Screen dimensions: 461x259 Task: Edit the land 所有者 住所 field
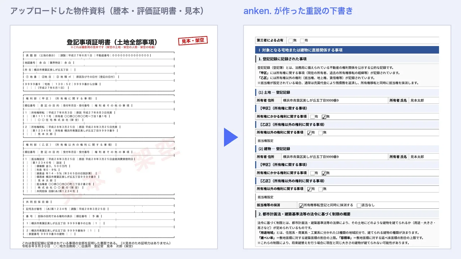334,101
